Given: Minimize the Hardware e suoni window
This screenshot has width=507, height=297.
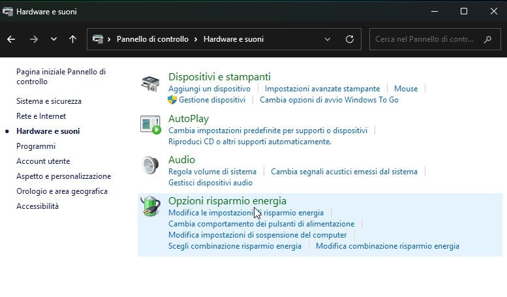Looking at the screenshot, I should pos(435,11).
